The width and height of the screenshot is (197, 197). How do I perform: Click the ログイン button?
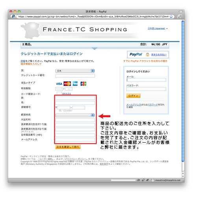pyautogui.click(x=133, y=96)
